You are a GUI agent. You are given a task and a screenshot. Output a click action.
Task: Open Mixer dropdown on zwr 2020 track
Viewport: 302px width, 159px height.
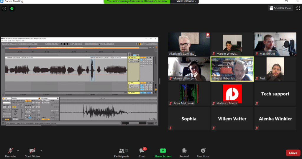[134, 60]
